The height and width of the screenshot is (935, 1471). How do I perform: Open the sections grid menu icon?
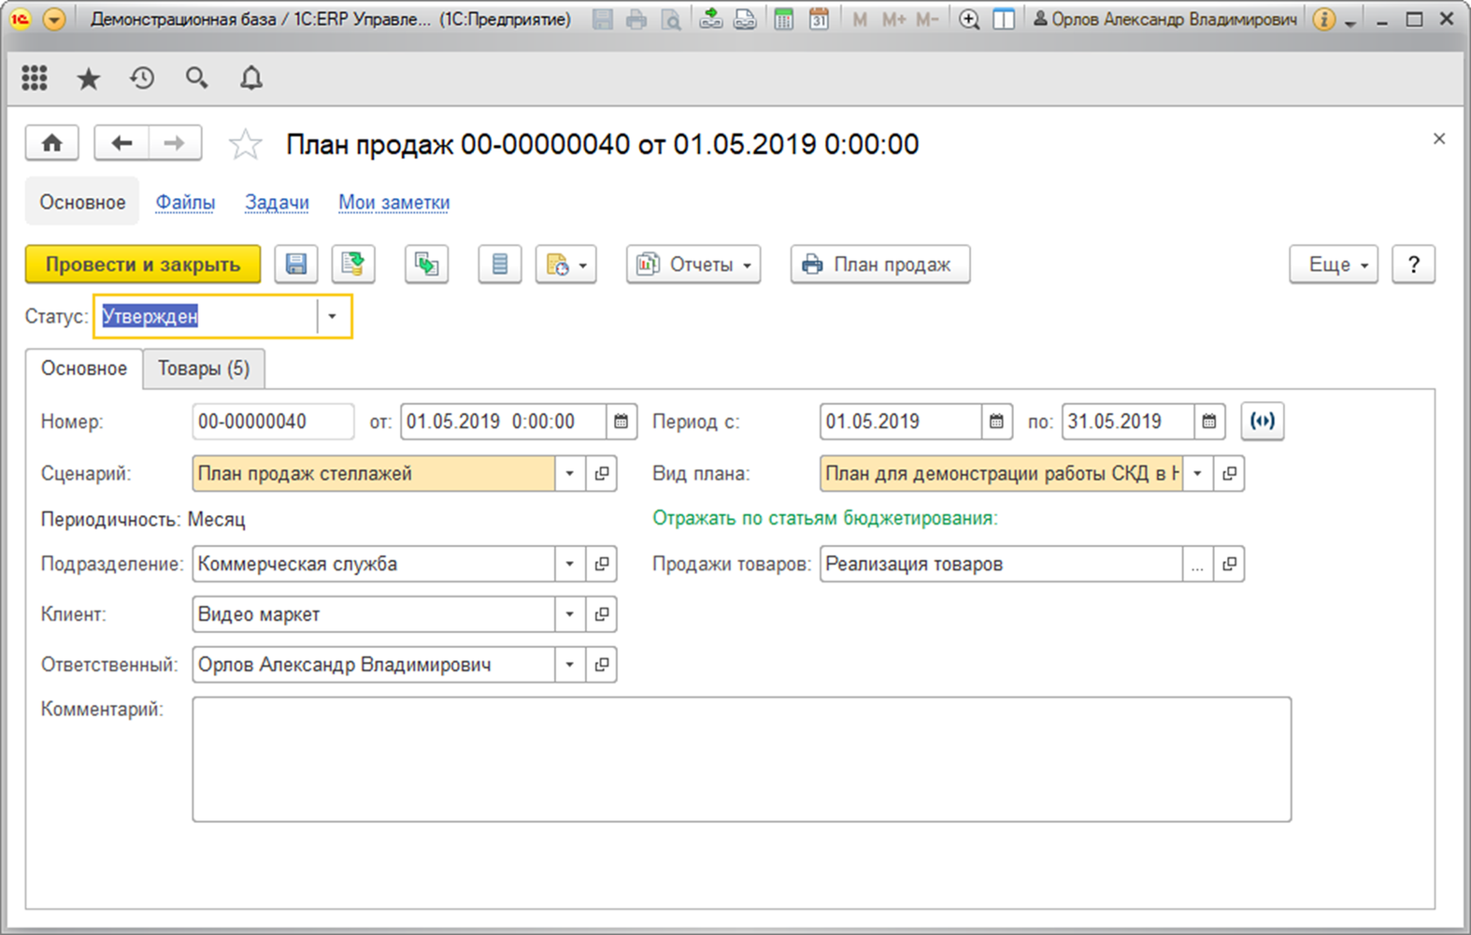35,79
